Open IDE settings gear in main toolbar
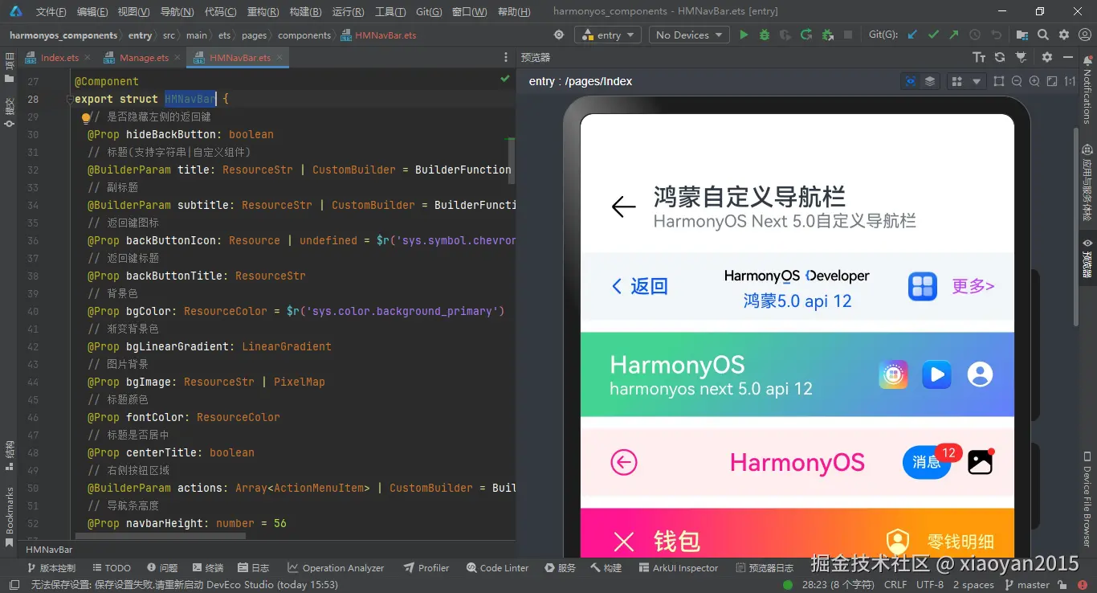Viewport: 1097px width, 593px height. (x=1064, y=35)
